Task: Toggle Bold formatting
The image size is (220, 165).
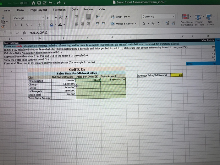Action: click(x=16, y=25)
